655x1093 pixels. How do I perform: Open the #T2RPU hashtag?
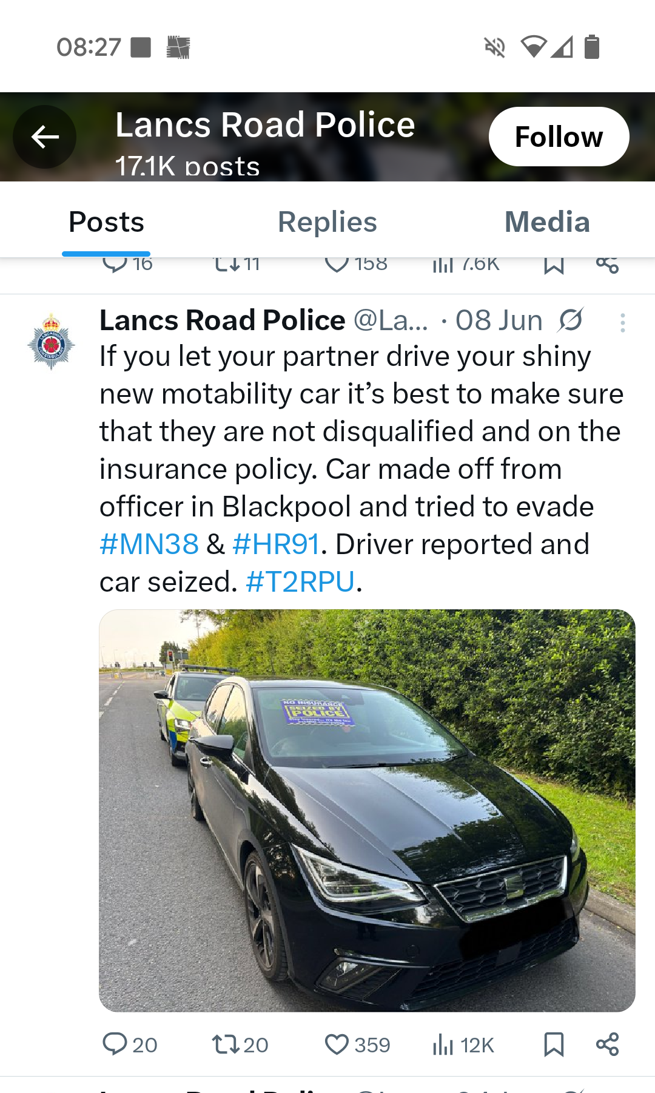pos(300,582)
